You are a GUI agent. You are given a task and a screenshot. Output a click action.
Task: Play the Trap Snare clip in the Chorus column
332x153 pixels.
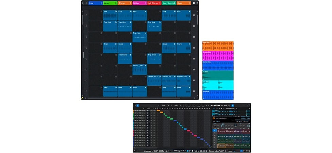(131, 55)
